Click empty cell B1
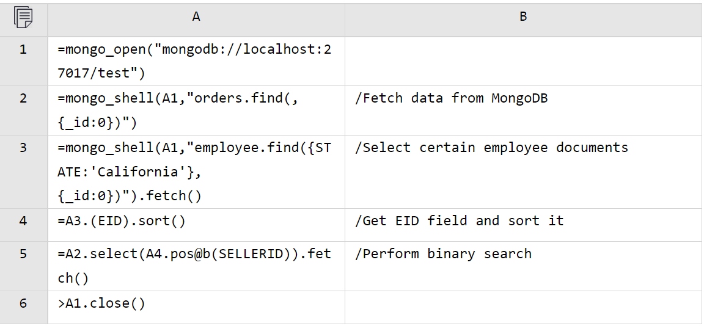704x326 pixels. (523, 61)
